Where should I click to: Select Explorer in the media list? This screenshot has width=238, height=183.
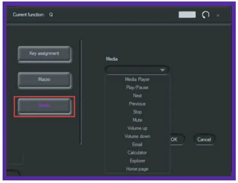(x=137, y=161)
